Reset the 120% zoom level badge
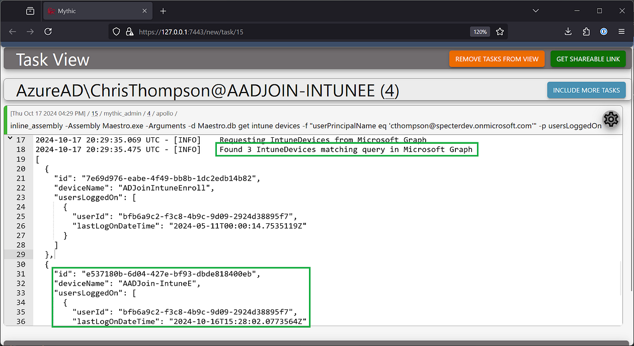The height and width of the screenshot is (346, 634). coord(480,32)
